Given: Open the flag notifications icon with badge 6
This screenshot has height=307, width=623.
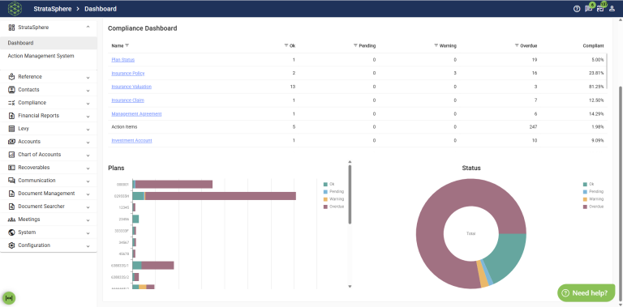Looking at the screenshot, I should [x=588, y=9].
